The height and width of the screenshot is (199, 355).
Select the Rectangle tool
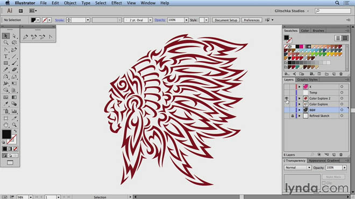(x=6, y=63)
